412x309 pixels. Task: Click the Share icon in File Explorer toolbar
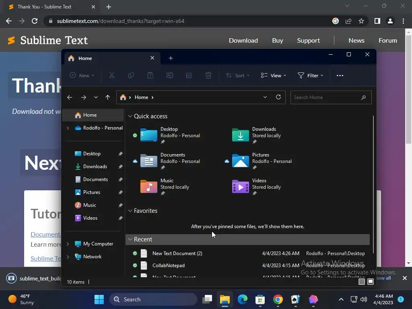click(x=189, y=75)
